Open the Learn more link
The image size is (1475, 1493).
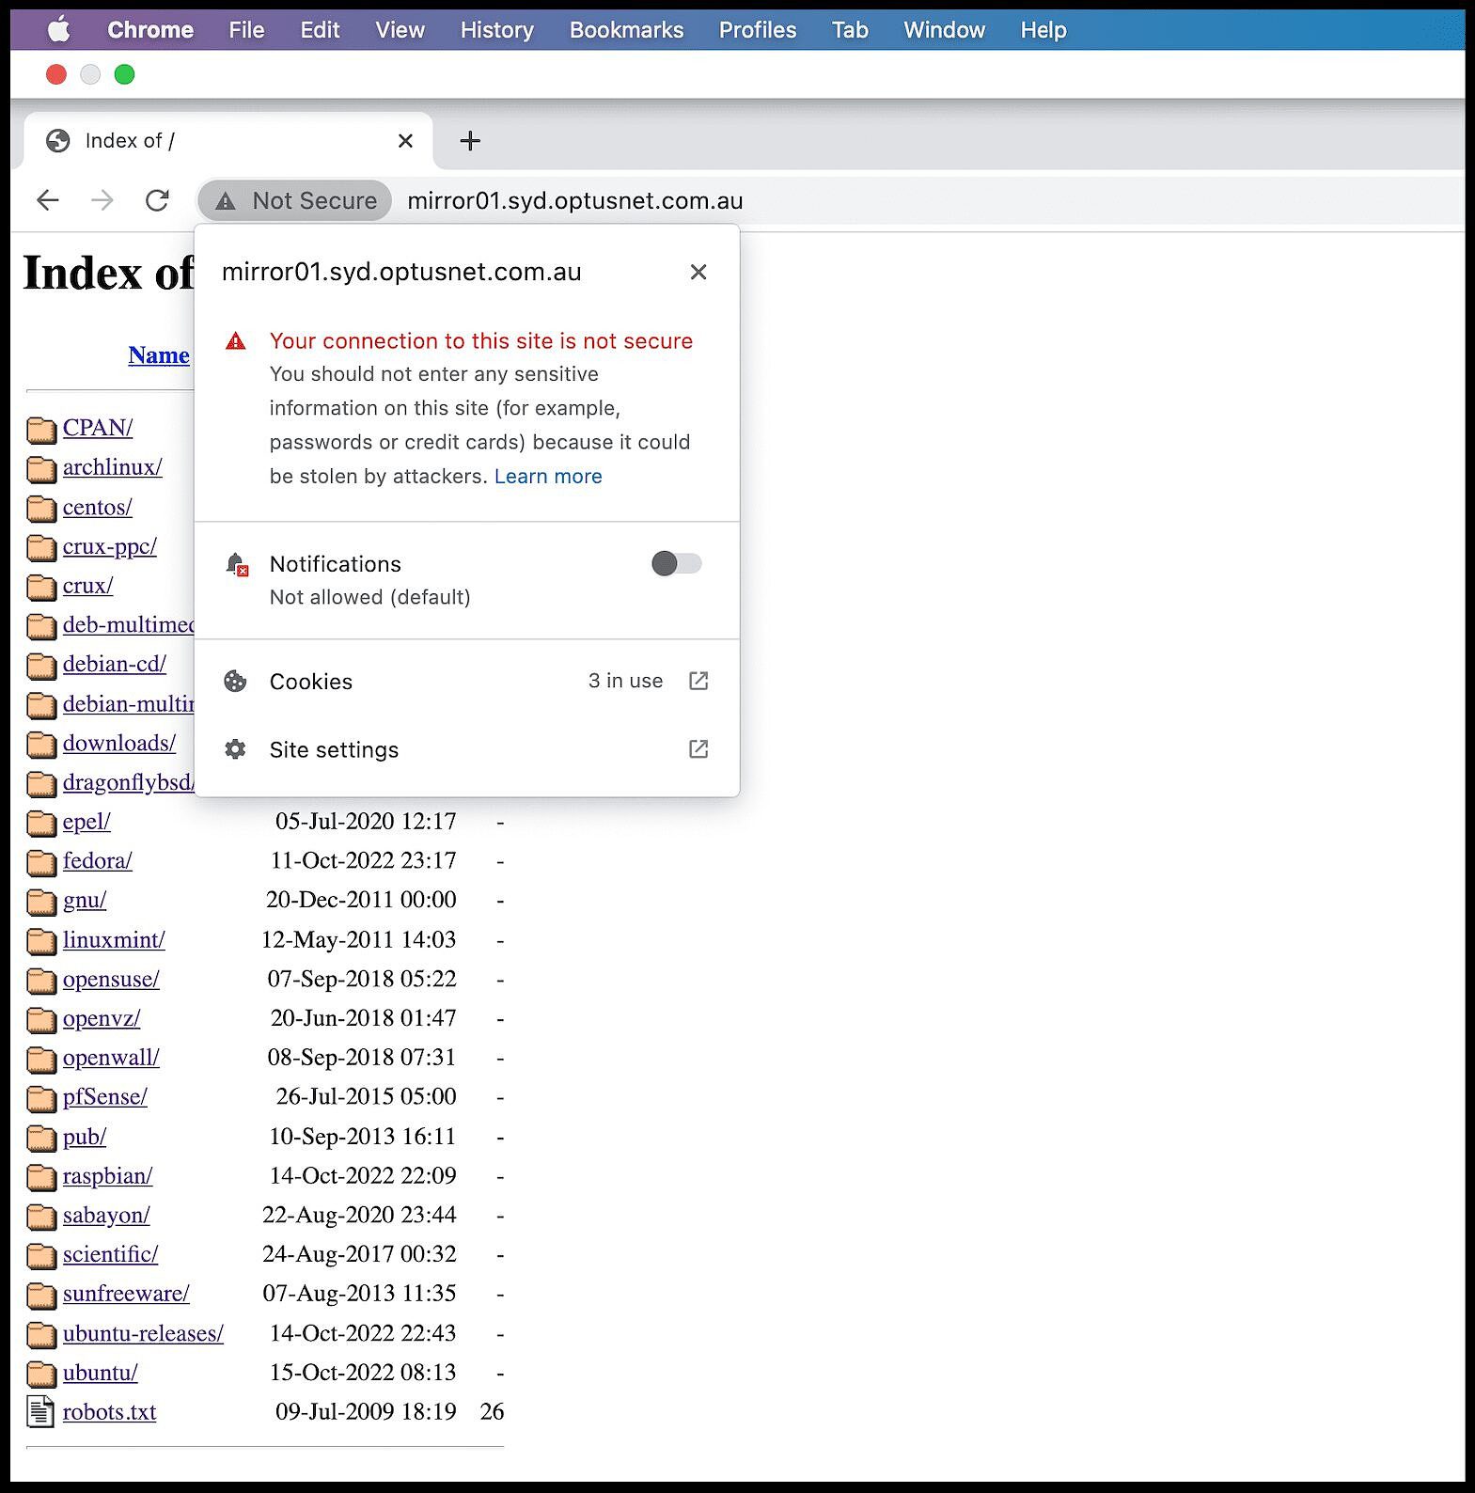point(548,476)
